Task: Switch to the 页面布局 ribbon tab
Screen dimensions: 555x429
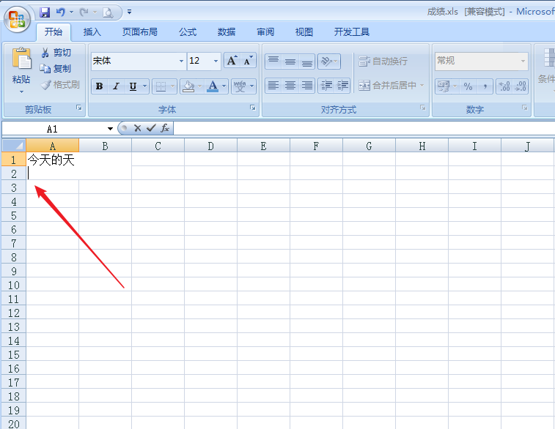Action: 140,32
